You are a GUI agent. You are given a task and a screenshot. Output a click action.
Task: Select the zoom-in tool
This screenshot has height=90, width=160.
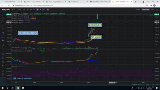pos(3,49)
